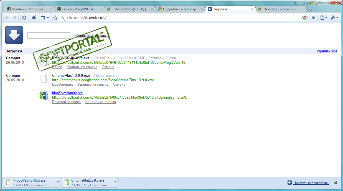The image size is (343, 191).
Task: Click the Поиск в загрузках button
Action: [91, 36]
